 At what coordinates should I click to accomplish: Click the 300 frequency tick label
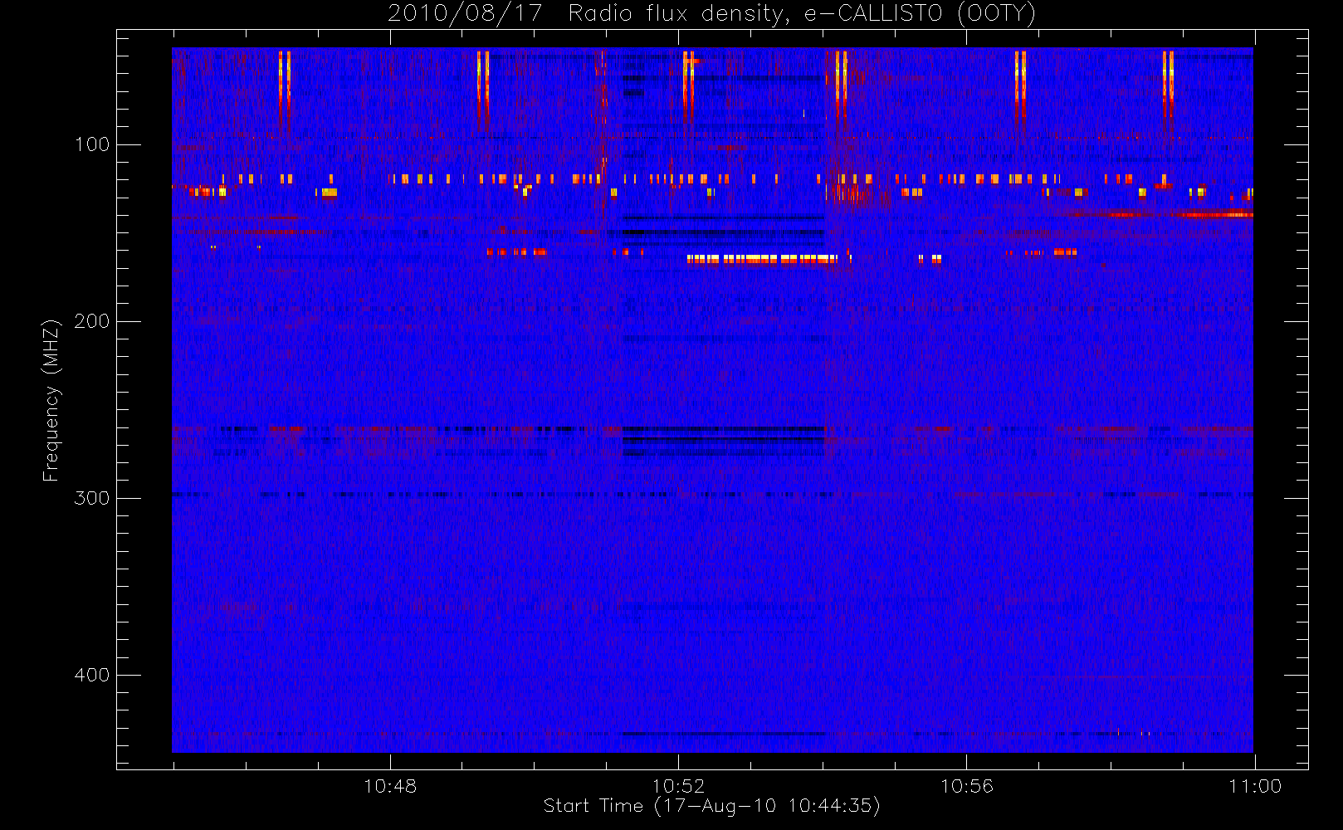coord(92,498)
